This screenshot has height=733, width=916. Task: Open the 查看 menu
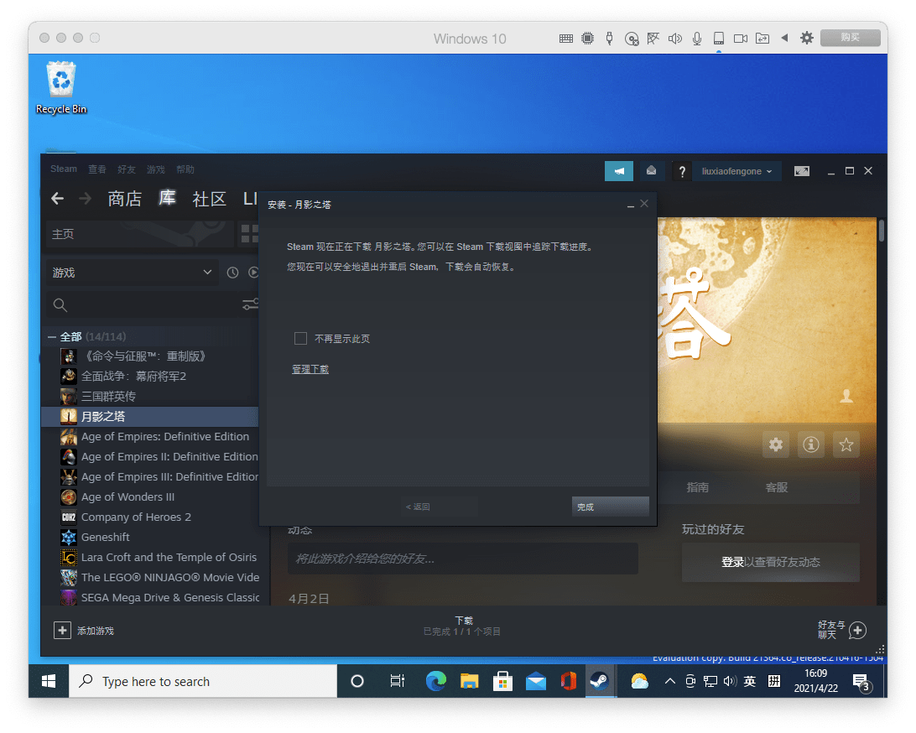coord(97,169)
